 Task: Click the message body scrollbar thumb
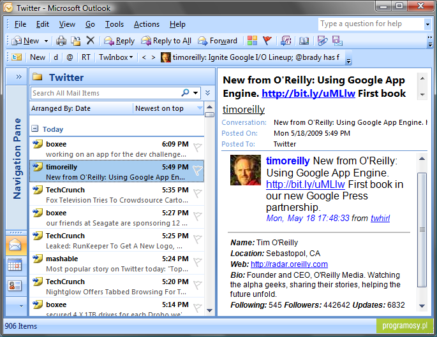coord(422,230)
